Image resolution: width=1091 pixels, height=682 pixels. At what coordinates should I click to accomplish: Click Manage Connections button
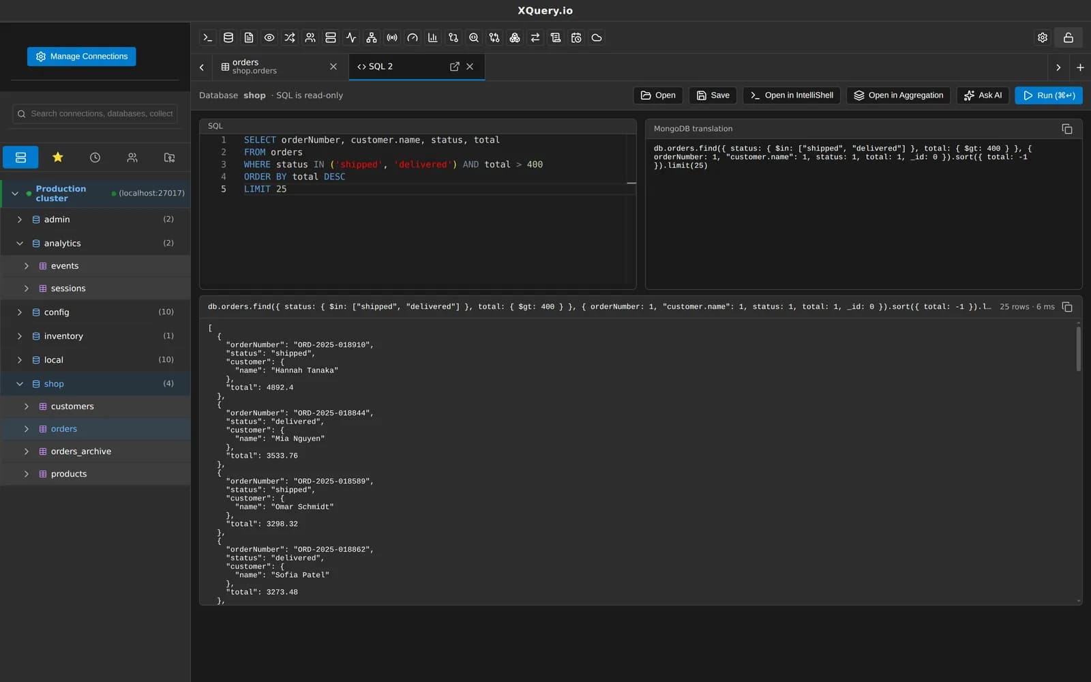pyautogui.click(x=82, y=57)
